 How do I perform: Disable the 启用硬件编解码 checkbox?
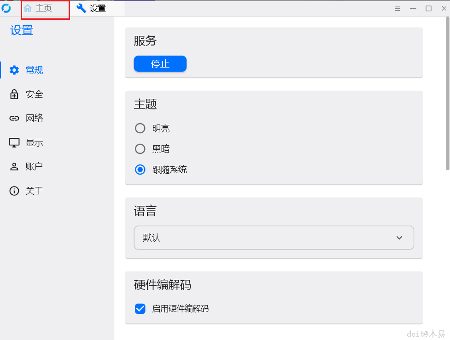point(140,308)
